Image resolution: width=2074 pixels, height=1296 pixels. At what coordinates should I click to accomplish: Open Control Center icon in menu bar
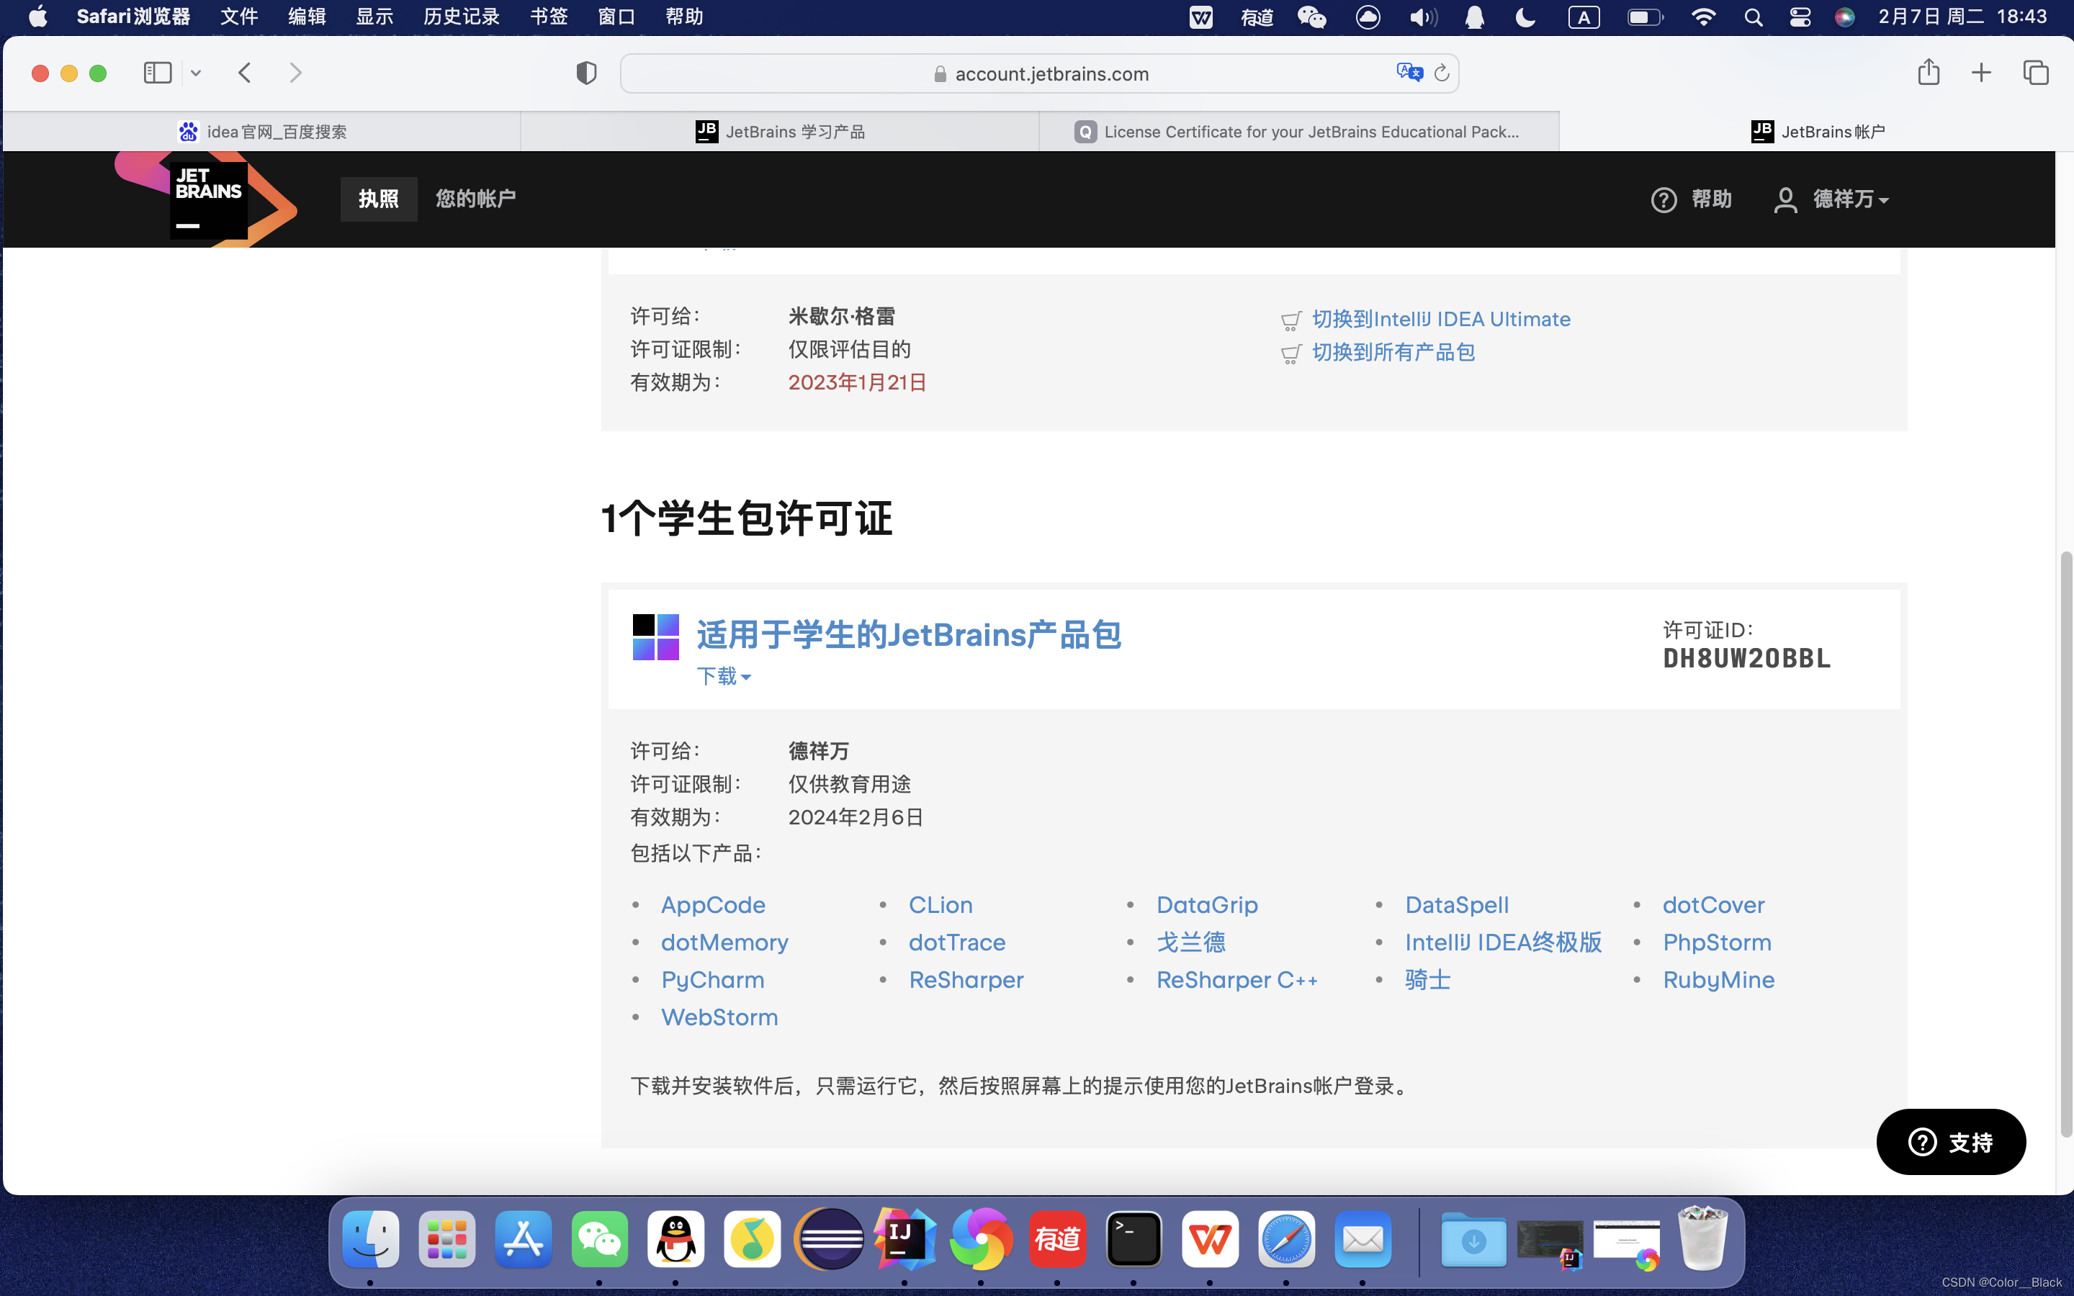(x=1800, y=17)
